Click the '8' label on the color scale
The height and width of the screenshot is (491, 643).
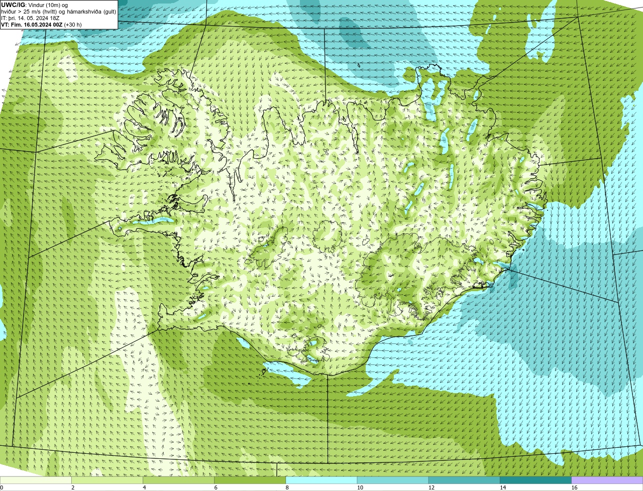(x=287, y=487)
